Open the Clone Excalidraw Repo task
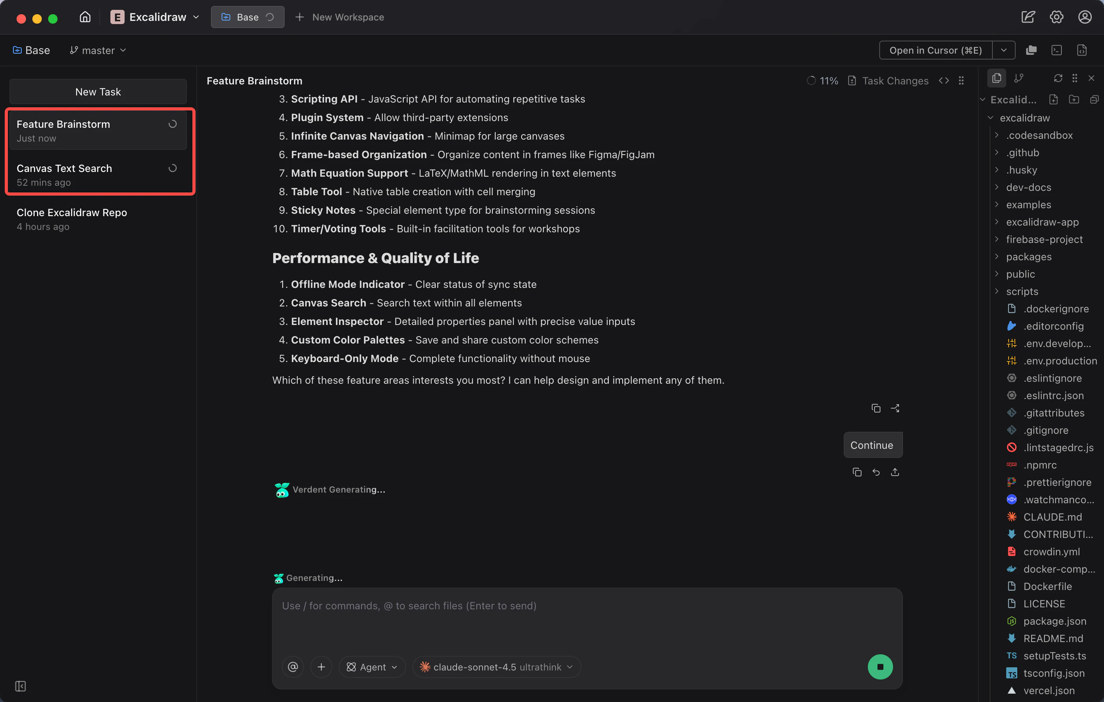 pyautogui.click(x=98, y=219)
